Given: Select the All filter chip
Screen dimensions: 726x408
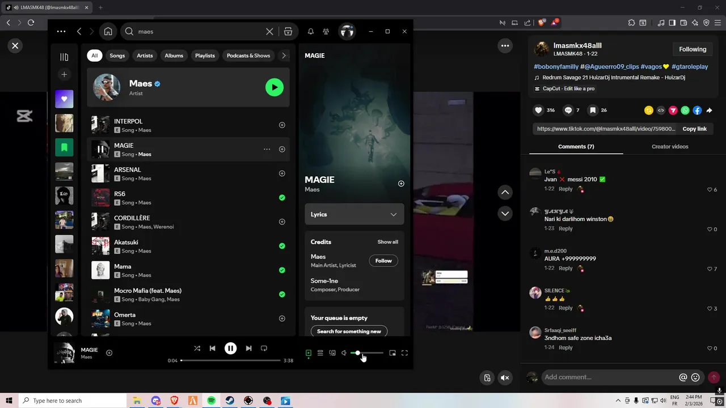Looking at the screenshot, I should point(95,56).
